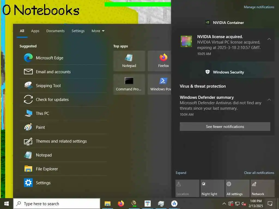Open All settings quick action
The width and height of the screenshot is (279, 209).
237,188
